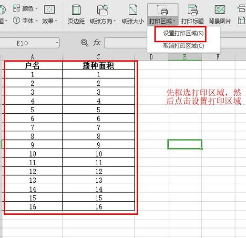
Task: Select the 播种面积 cell with value 16
Action: (x=99, y=206)
